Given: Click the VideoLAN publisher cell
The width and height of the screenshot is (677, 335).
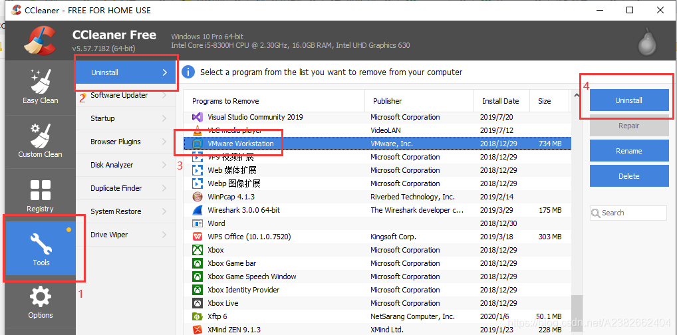Looking at the screenshot, I should [x=386, y=130].
